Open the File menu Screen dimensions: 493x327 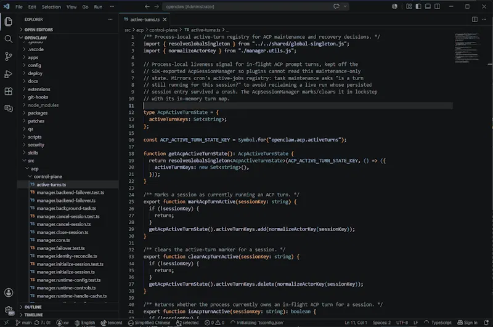click(19, 7)
